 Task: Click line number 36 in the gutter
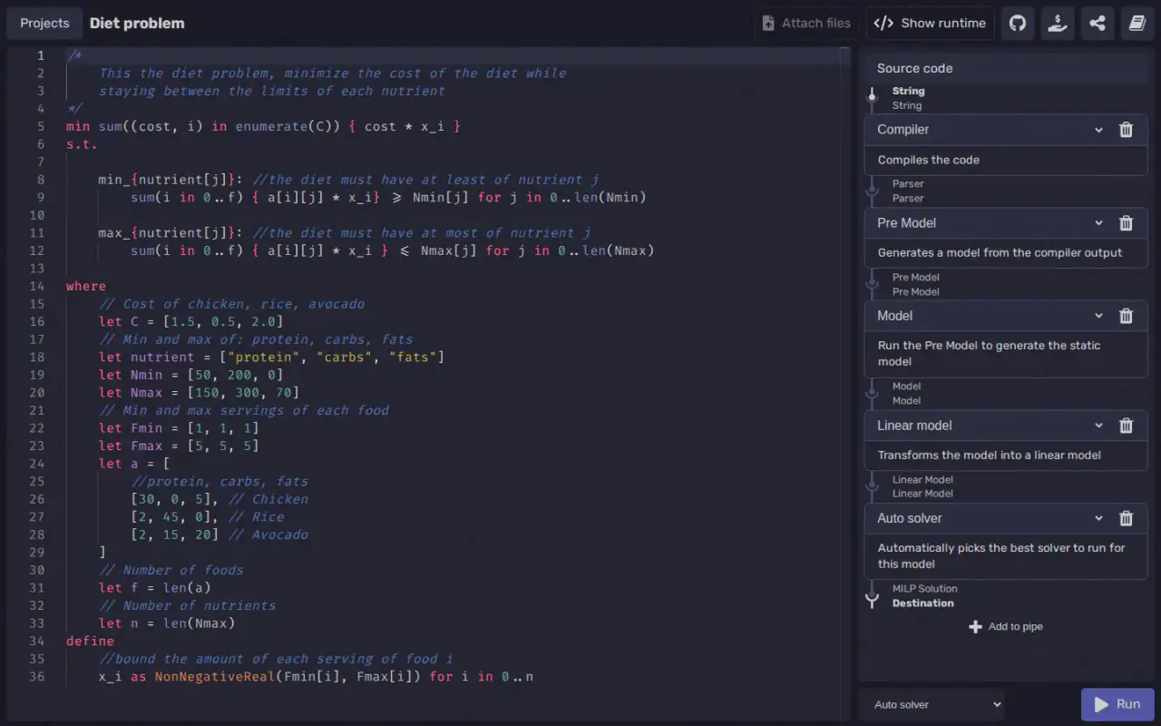click(x=36, y=676)
